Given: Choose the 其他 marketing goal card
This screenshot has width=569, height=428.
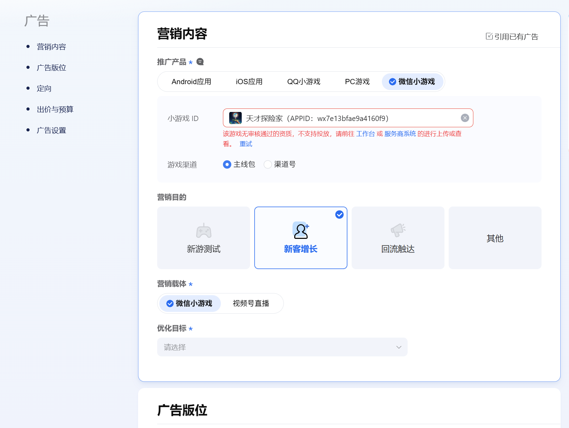Looking at the screenshot, I should tap(495, 238).
